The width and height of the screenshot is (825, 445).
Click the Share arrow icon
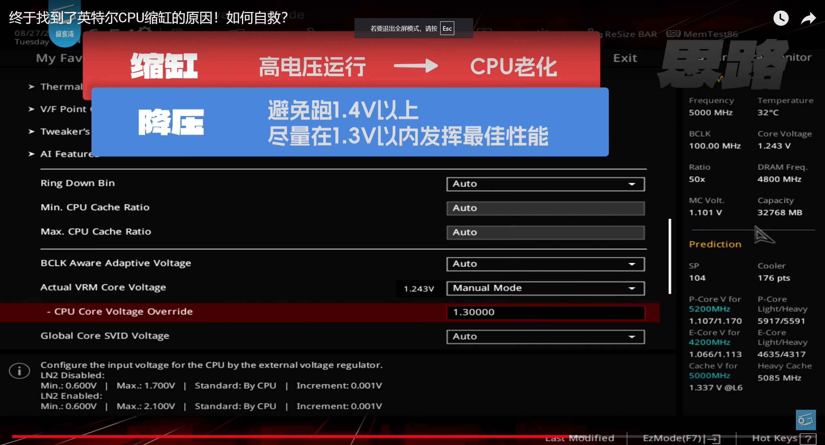coord(808,18)
